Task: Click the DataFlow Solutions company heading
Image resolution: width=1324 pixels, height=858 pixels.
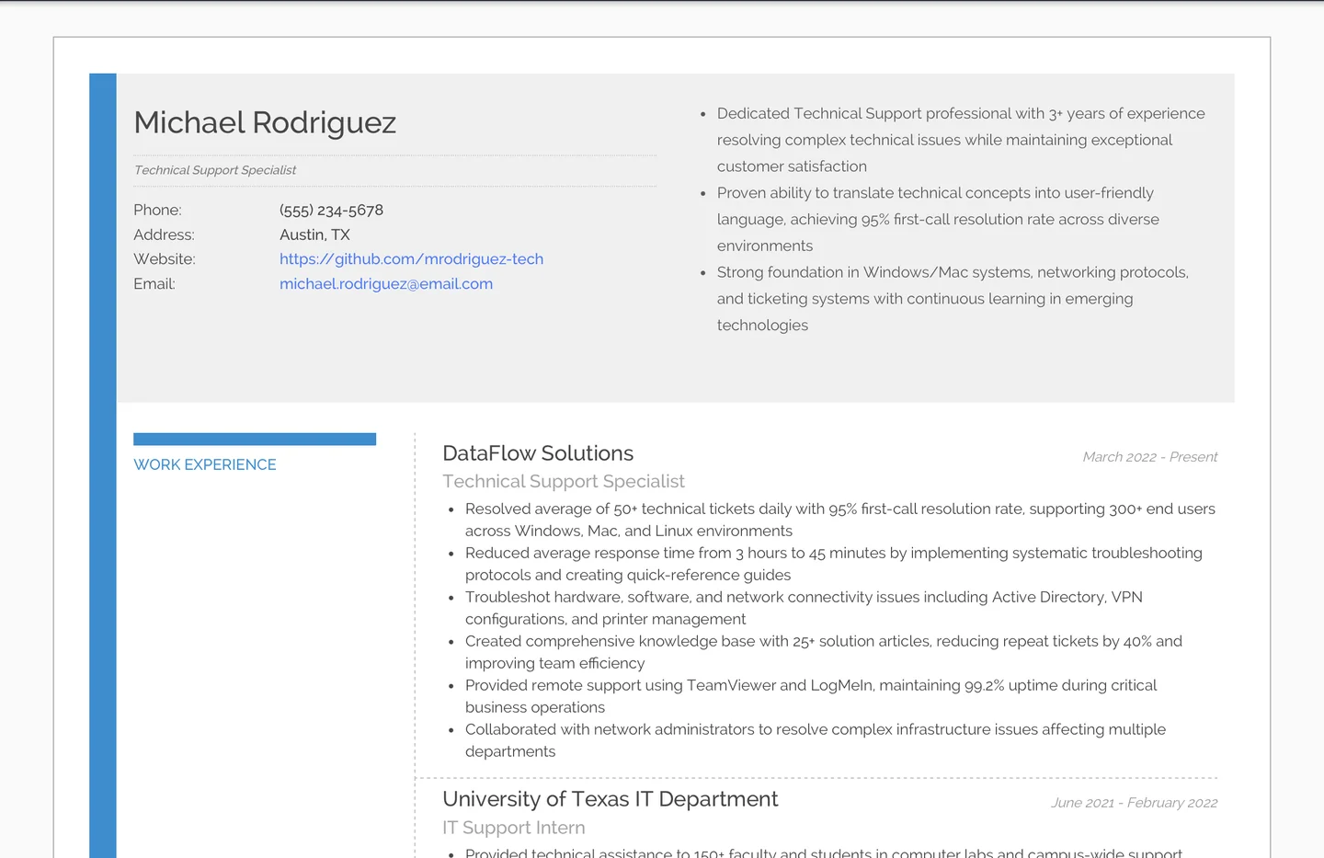Action: click(x=538, y=453)
